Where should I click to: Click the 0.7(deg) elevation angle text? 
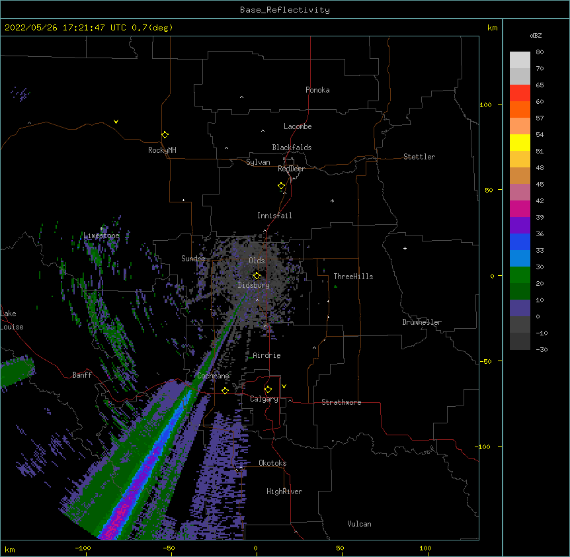point(152,28)
